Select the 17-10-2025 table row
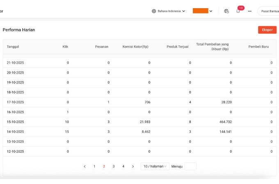This screenshot has width=279, height=184. [x=139, y=102]
